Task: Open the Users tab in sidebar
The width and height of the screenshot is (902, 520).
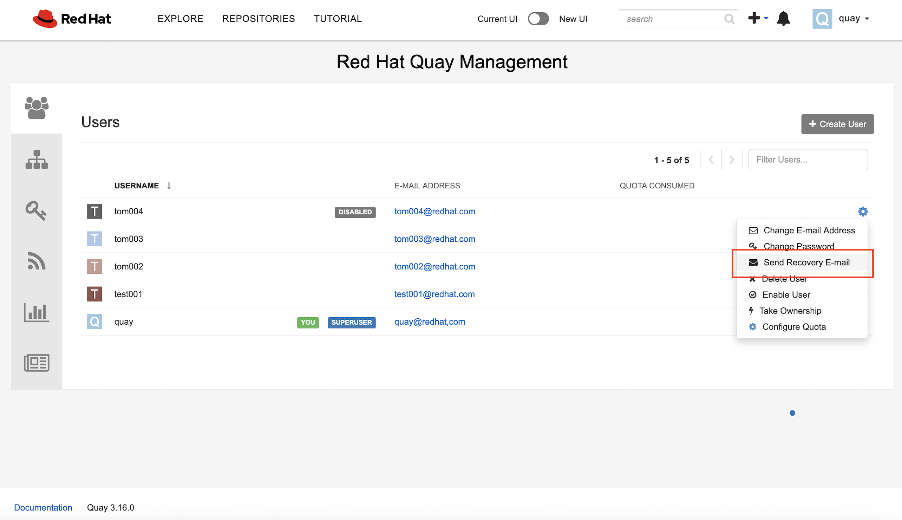Action: [x=37, y=108]
